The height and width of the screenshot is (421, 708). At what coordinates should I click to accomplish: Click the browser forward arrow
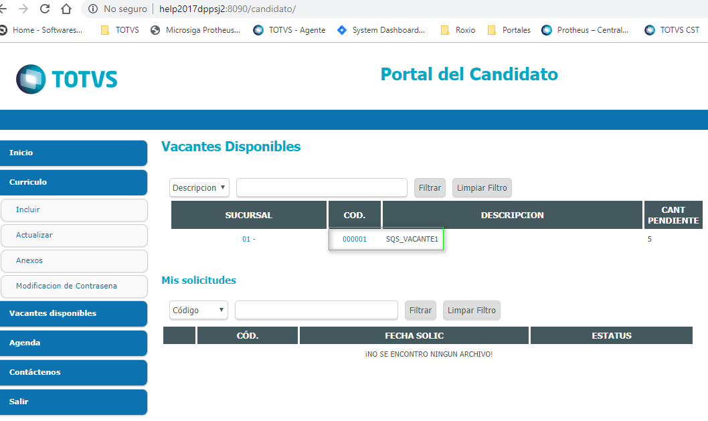(23, 9)
